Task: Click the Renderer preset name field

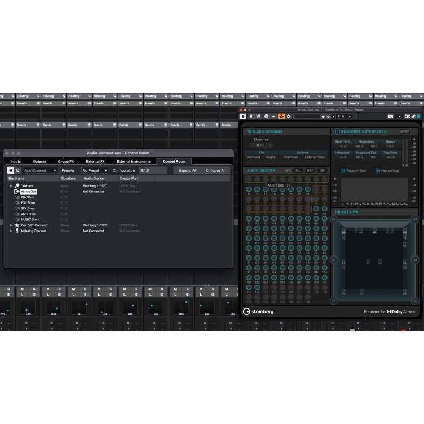Action: pyautogui.click(x=306, y=117)
